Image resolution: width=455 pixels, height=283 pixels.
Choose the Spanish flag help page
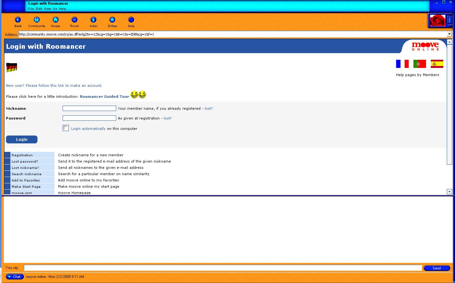coord(437,64)
